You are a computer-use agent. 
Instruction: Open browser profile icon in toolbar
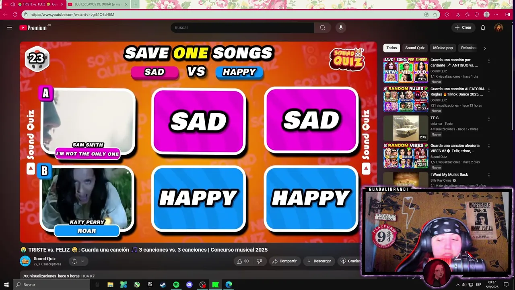click(x=486, y=14)
